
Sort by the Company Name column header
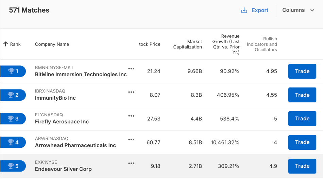52,44
